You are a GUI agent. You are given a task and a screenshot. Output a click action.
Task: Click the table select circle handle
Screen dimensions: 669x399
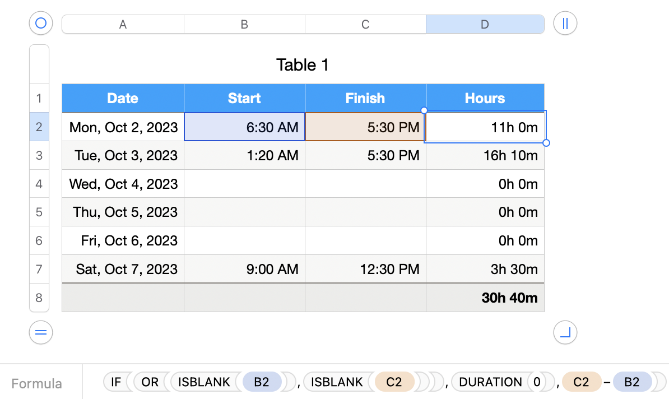[40, 24]
